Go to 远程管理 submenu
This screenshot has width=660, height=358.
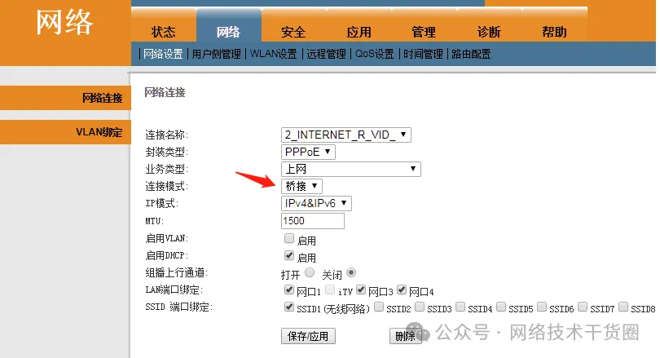coord(326,54)
